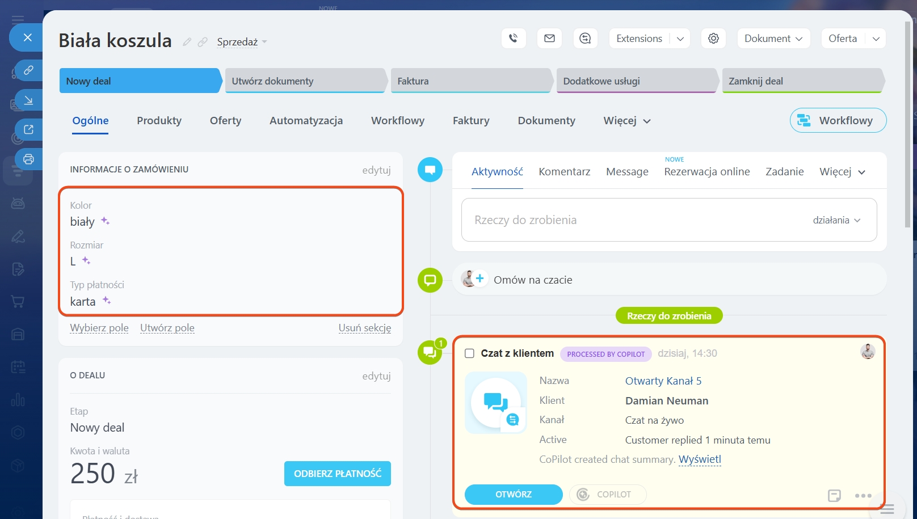Click the pencil icon beside Biała koszula
The height and width of the screenshot is (519, 917).
click(187, 42)
